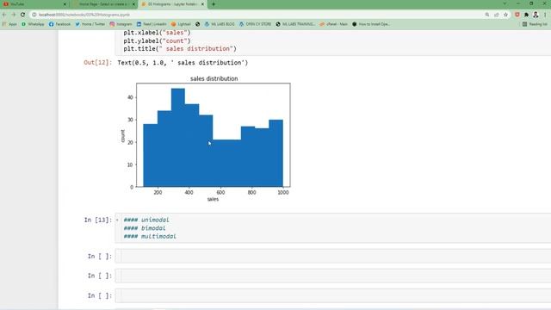Image resolution: width=551 pixels, height=310 pixels.
Task: Open the Home / Twitter bookmark
Action: (90, 24)
